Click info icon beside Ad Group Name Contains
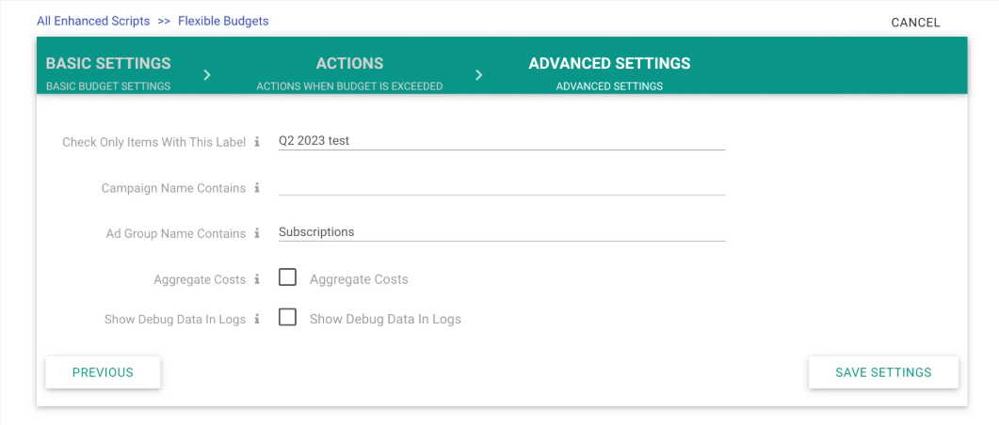Image resolution: width=999 pixels, height=425 pixels. 257,233
